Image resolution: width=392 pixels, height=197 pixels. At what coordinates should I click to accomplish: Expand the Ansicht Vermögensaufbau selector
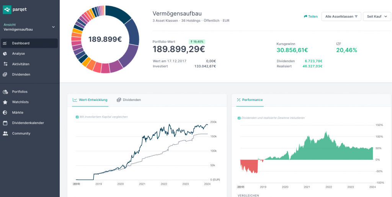click(x=53, y=27)
